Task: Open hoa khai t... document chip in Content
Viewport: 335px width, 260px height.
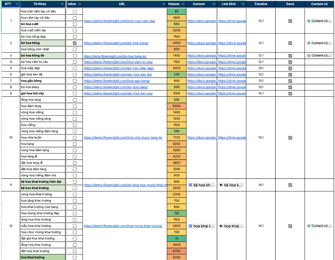Action: tap(202, 226)
